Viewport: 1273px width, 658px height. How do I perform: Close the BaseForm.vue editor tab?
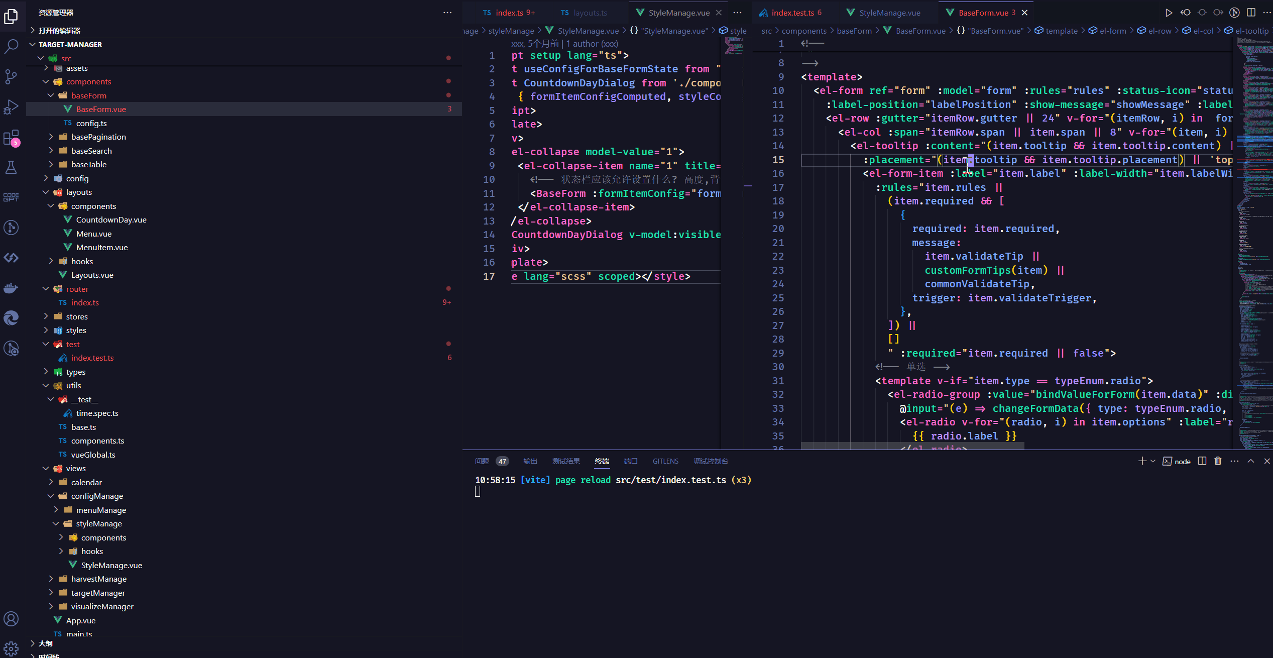click(x=1025, y=12)
